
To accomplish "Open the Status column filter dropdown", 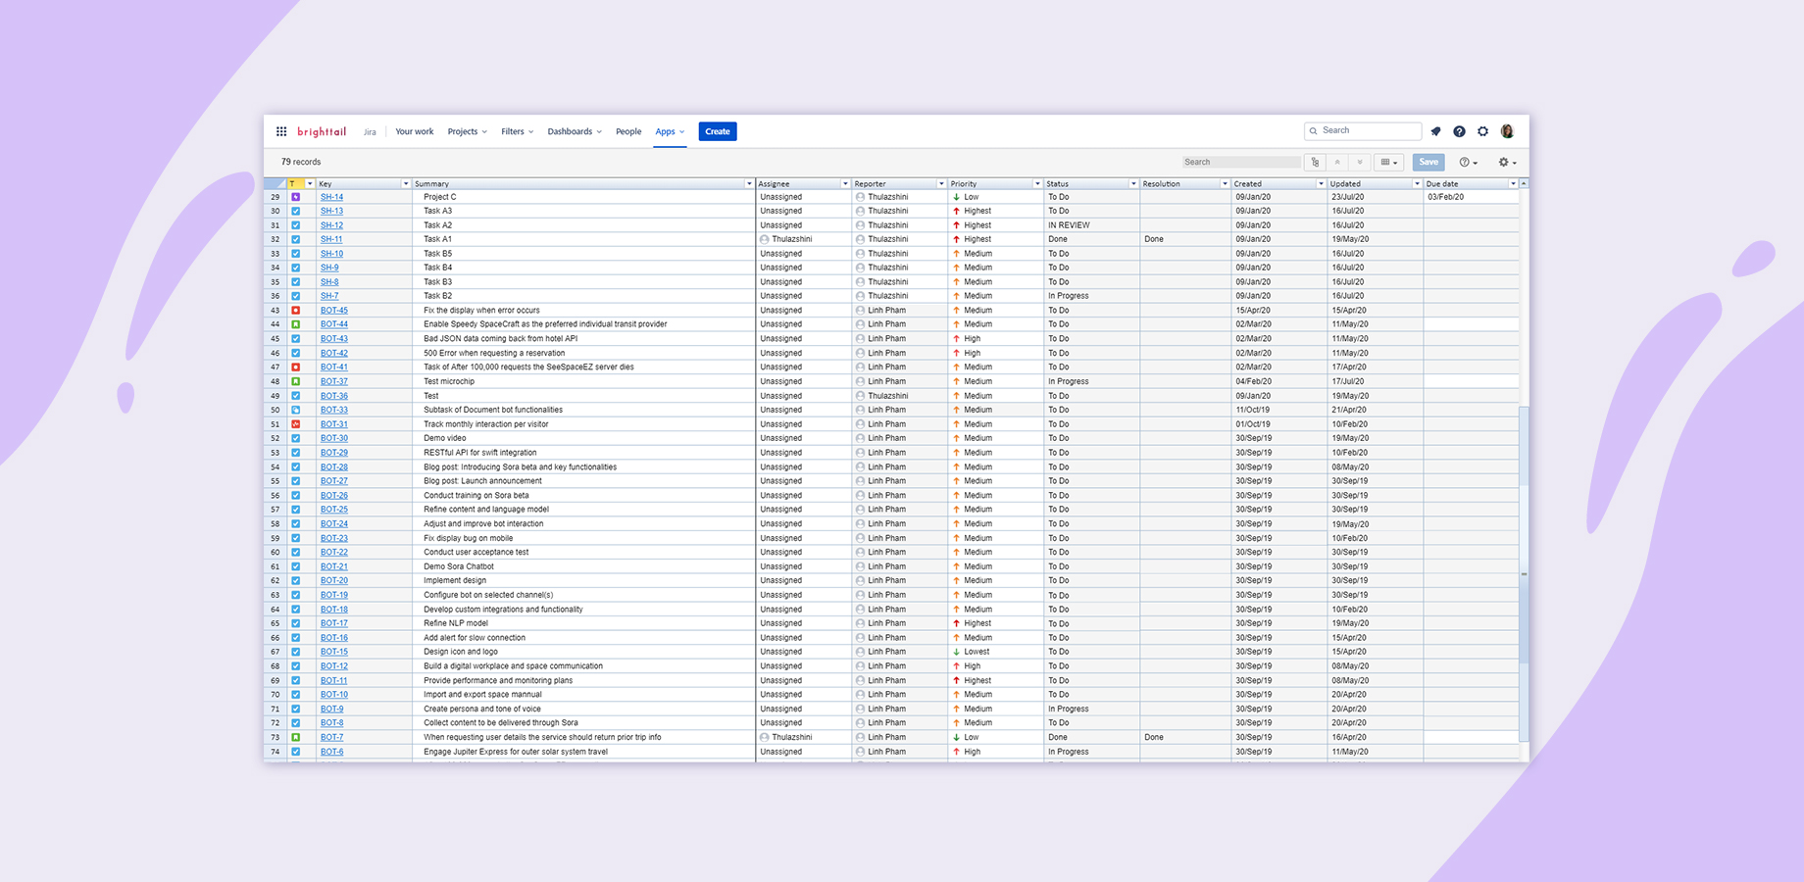I will (x=1132, y=184).
